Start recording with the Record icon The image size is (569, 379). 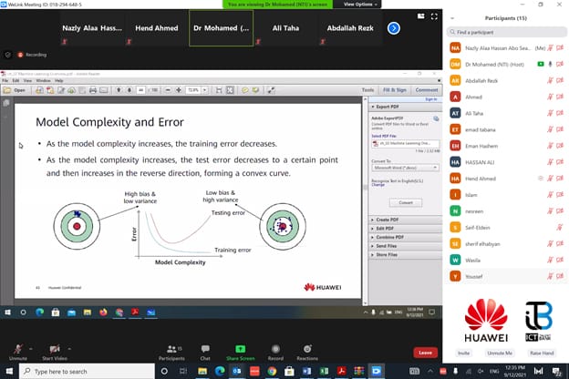pos(274,350)
